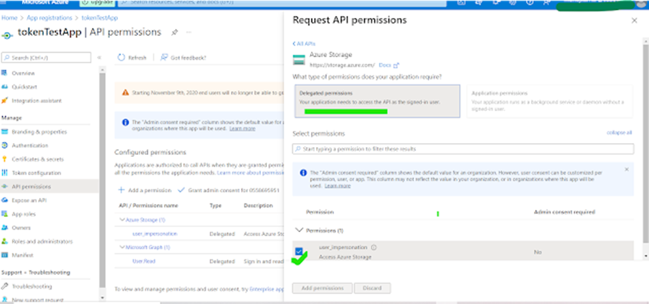This screenshot has height=304, width=649.
Task: Choose Delegated permissions type
Action: point(377,101)
